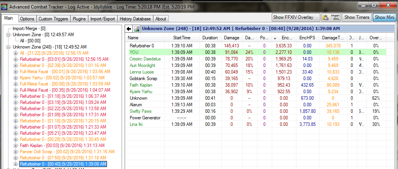The height and width of the screenshot is (169, 398).
Task: Click the encounter title bar text
Action: (241, 28)
